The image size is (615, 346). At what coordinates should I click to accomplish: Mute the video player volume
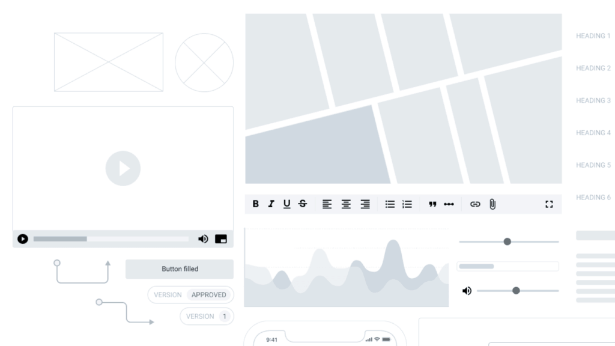point(203,239)
